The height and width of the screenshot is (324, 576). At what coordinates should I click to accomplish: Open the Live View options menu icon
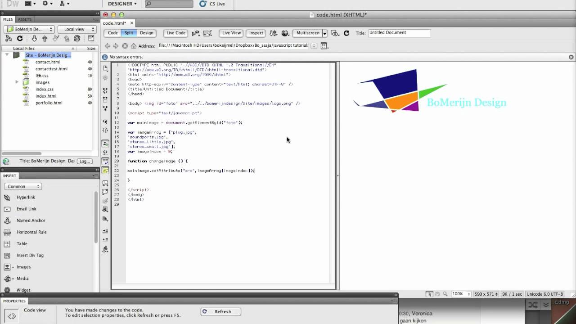click(325, 45)
